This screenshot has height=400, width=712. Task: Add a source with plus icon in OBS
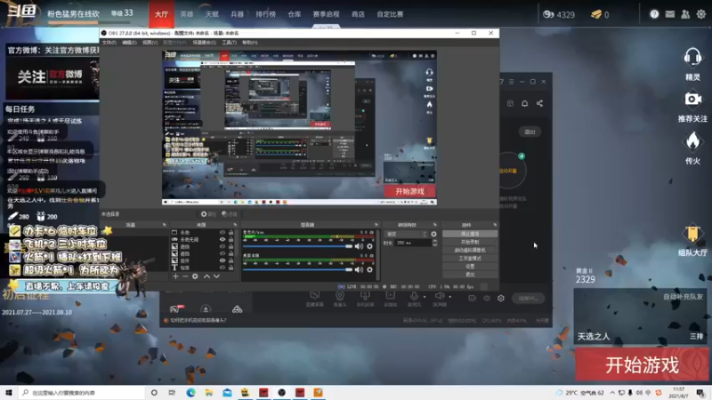click(175, 276)
